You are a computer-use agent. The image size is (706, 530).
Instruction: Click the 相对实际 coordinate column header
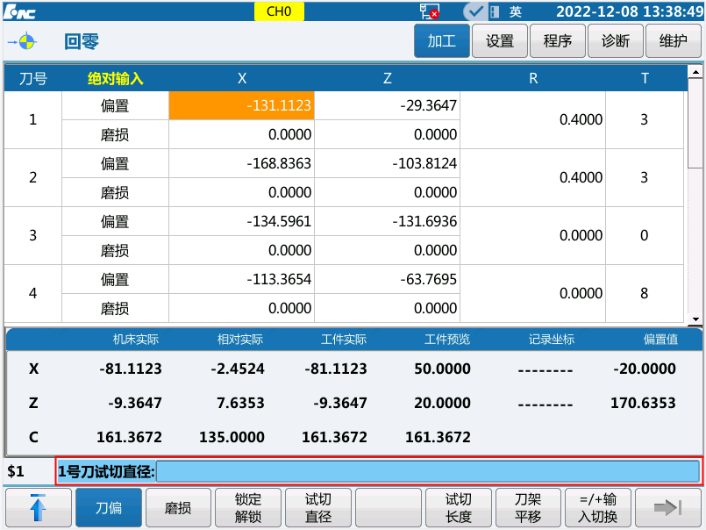[x=240, y=339]
